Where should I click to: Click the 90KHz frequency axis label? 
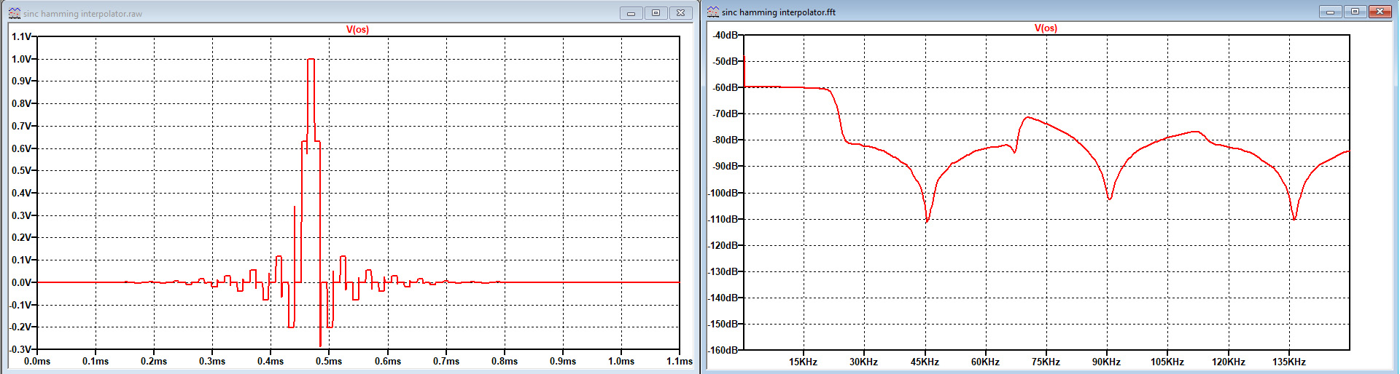[x=1106, y=362]
